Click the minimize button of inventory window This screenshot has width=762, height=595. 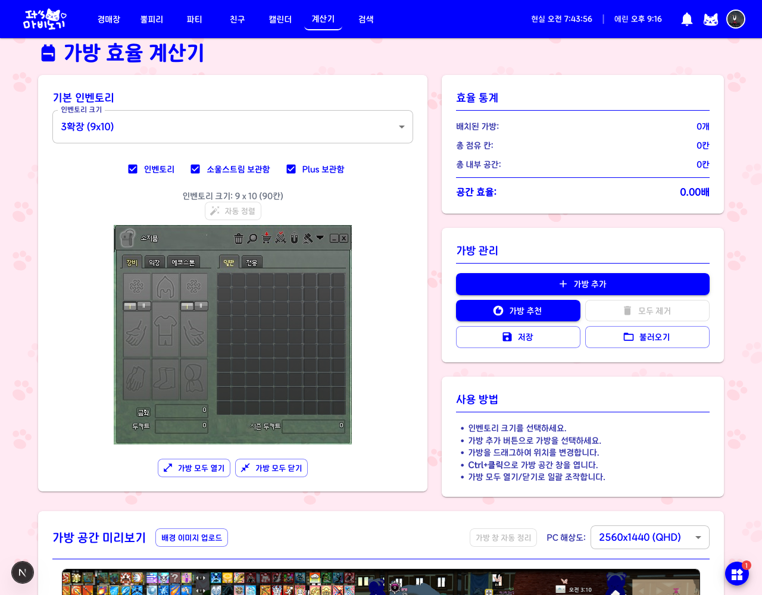(334, 238)
